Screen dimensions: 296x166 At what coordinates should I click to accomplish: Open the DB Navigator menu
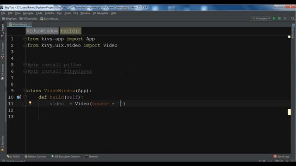coord(100,13)
